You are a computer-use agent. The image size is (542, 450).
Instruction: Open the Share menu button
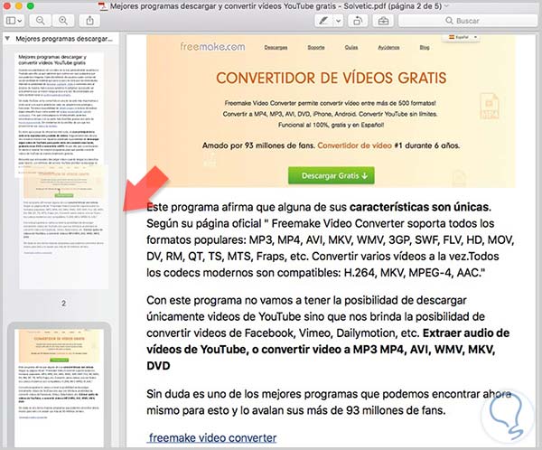89,21
